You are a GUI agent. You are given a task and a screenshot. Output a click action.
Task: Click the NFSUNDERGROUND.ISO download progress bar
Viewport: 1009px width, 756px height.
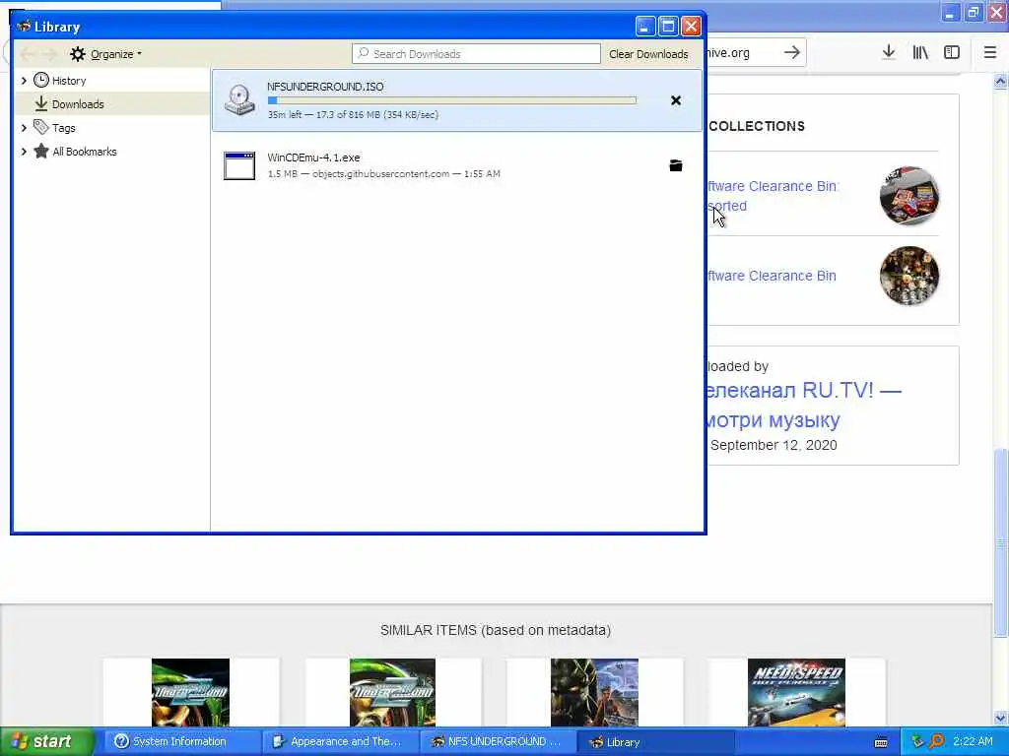452,100
